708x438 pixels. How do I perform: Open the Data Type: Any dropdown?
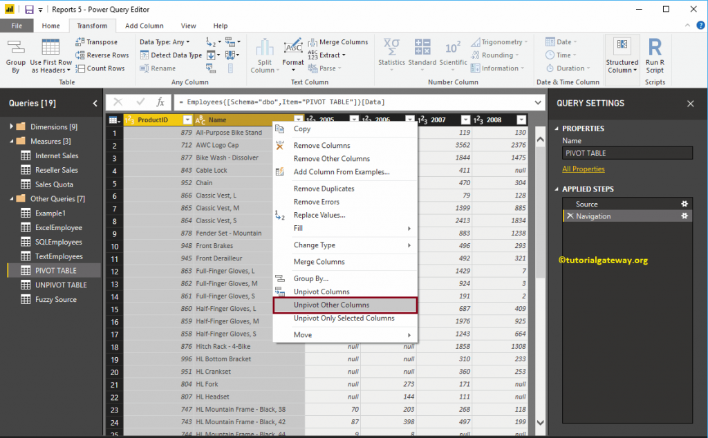(x=165, y=42)
